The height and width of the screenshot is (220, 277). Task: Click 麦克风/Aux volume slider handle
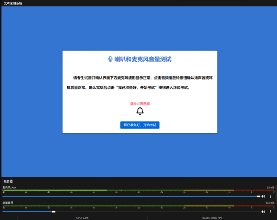pos(259,196)
